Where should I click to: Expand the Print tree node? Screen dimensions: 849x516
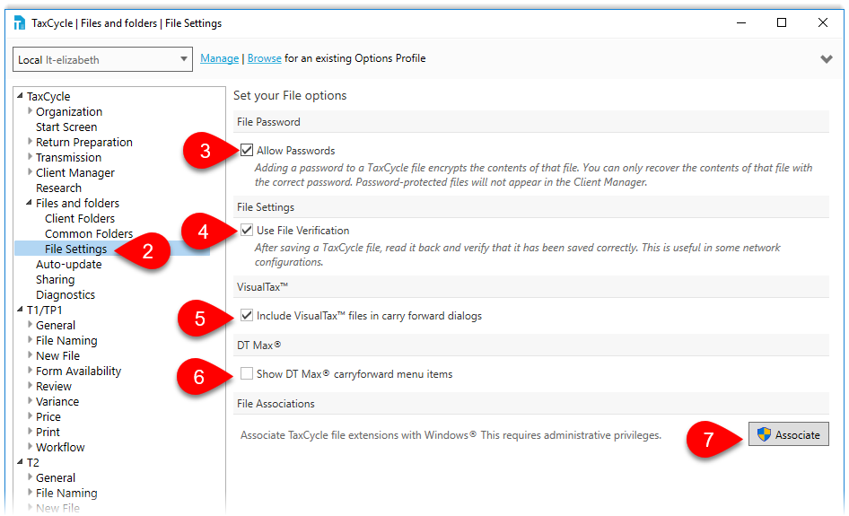click(x=31, y=431)
